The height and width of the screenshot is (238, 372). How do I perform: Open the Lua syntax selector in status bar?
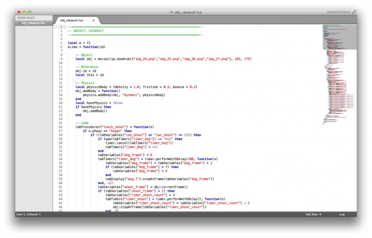point(341,214)
